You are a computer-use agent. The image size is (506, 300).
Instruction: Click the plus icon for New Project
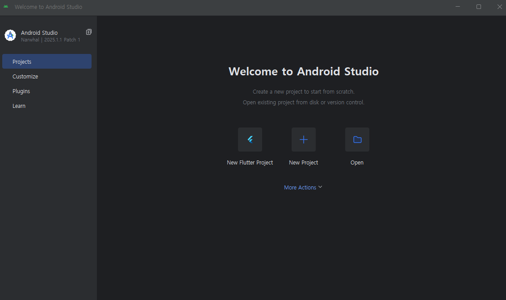click(x=304, y=140)
